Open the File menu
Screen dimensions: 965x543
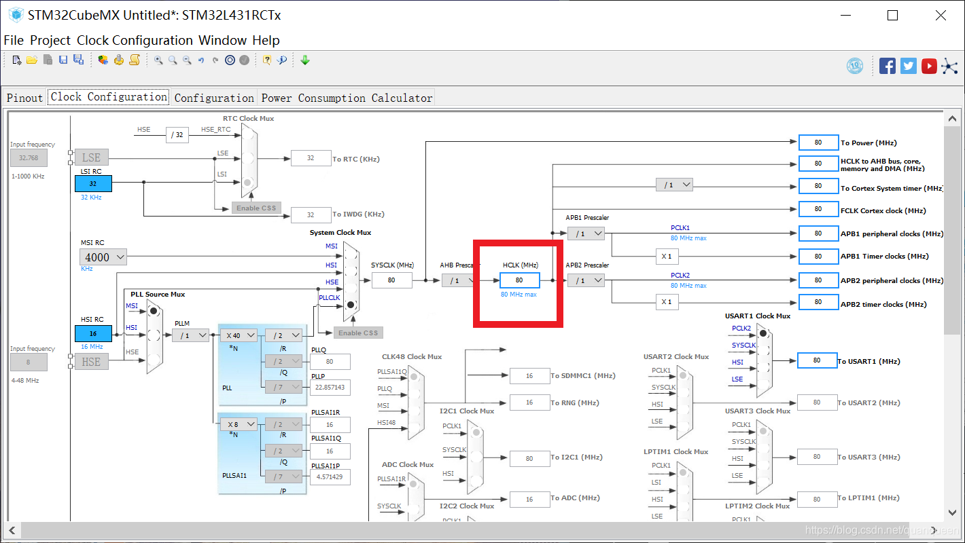tap(14, 40)
